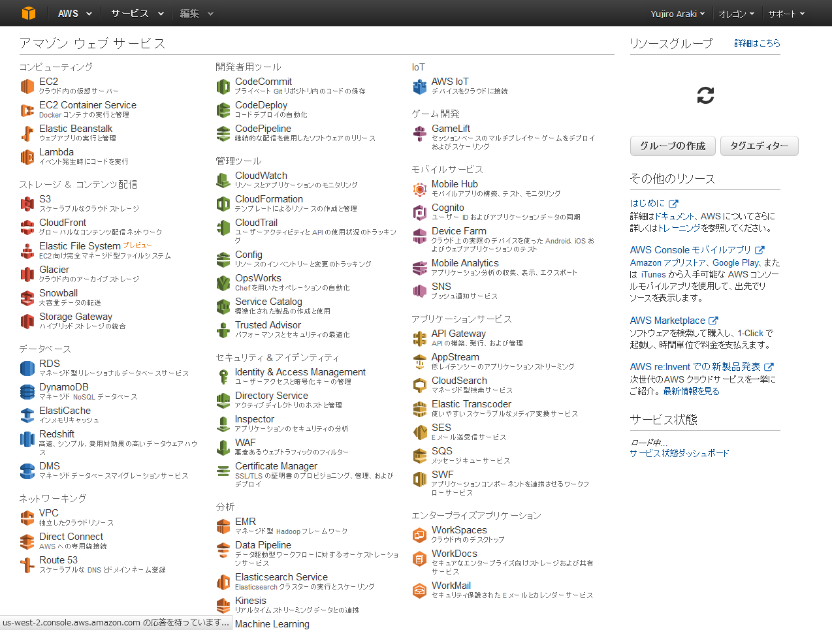Click the API Gateway icon
Viewport: 832px width, 630px height.
point(420,338)
